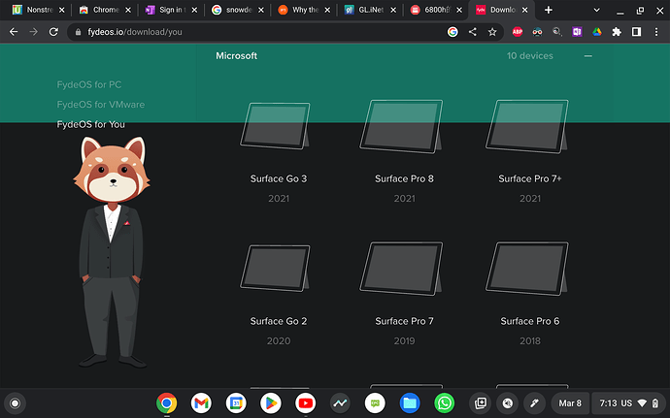
Task: Select the Surface Pro 7+ device image
Action: 527,126
